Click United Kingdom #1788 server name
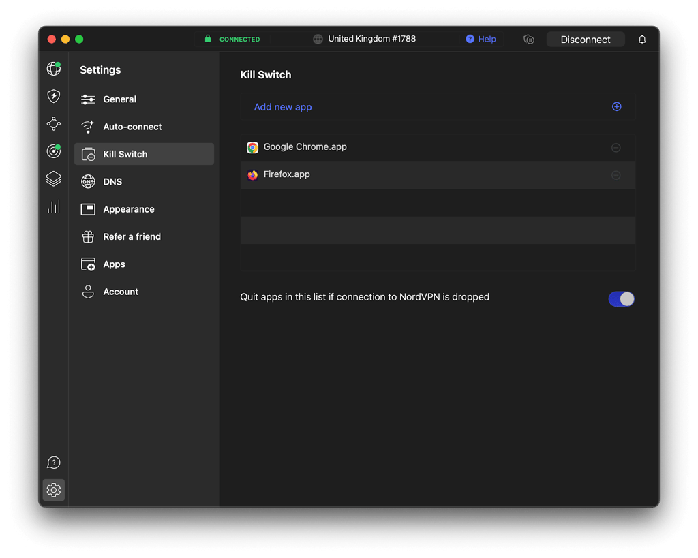The height and width of the screenshot is (558, 698). click(371, 39)
